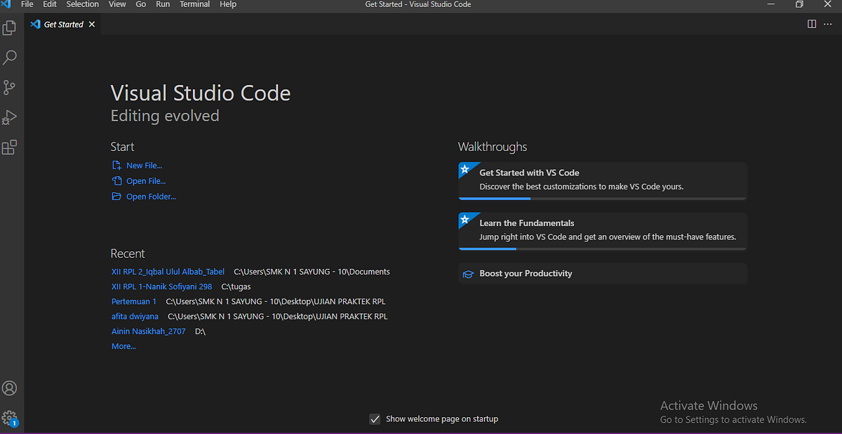Image resolution: width=842 pixels, height=434 pixels.
Task: Open recent folder Pertemuan 1
Action: (134, 301)
